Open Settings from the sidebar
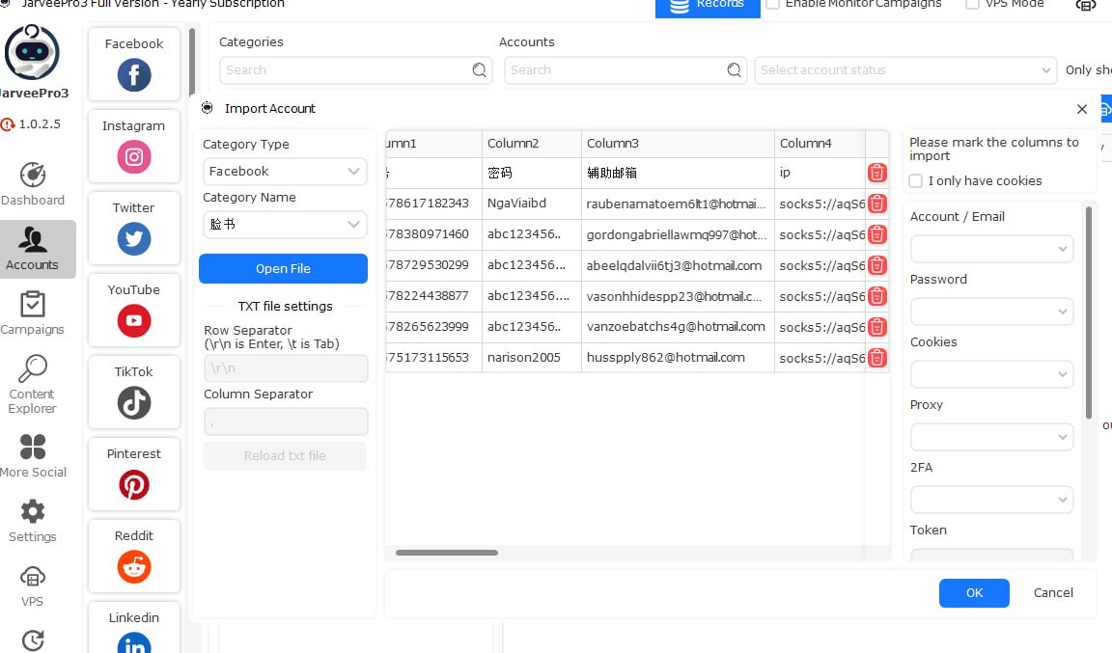Screen dimensions: 1112x653 [x=33, y=521]
